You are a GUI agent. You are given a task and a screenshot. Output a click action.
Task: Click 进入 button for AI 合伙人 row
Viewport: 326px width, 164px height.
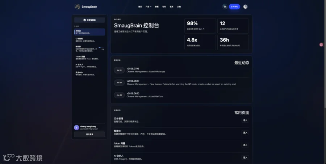[x=245, y=157]
